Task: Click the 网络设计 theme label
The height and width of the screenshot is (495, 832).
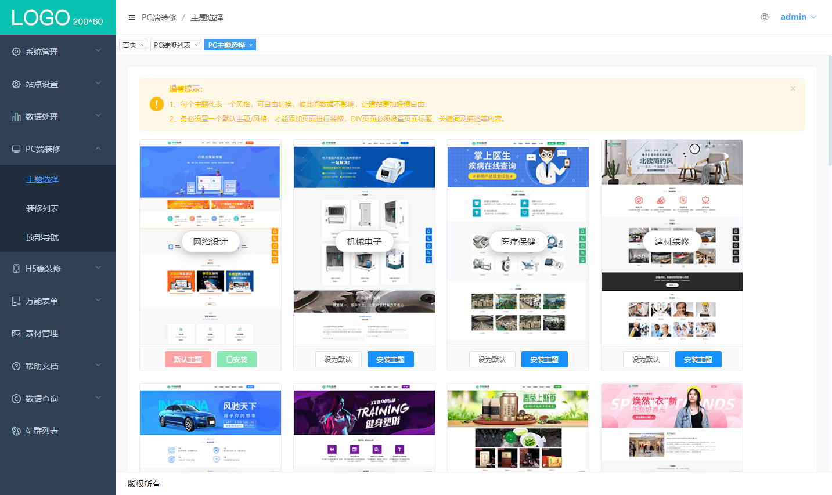Action: (211, 241)
